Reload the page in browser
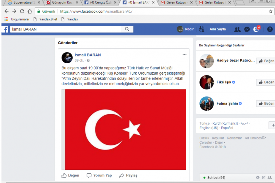The width and height of the screenshot is (275, 183). point(22,12)
